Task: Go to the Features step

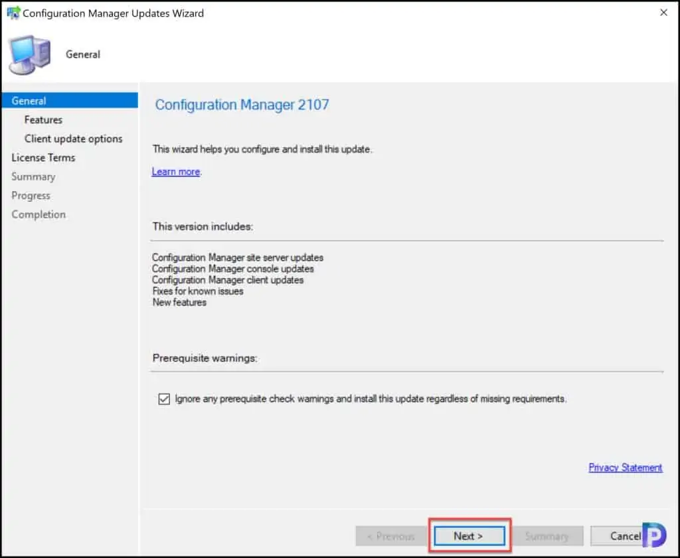Action: pos(43,119)
